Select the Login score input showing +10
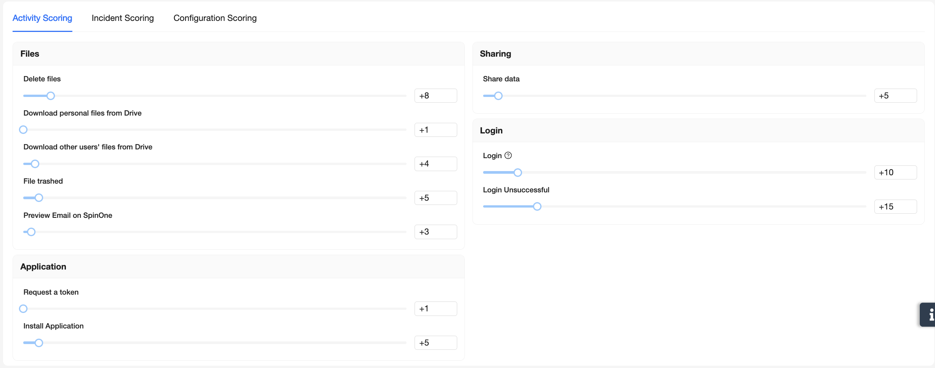935x368 pixels. [895, 173]
